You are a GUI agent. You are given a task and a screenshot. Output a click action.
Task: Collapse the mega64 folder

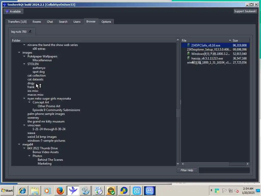point(19,144)
